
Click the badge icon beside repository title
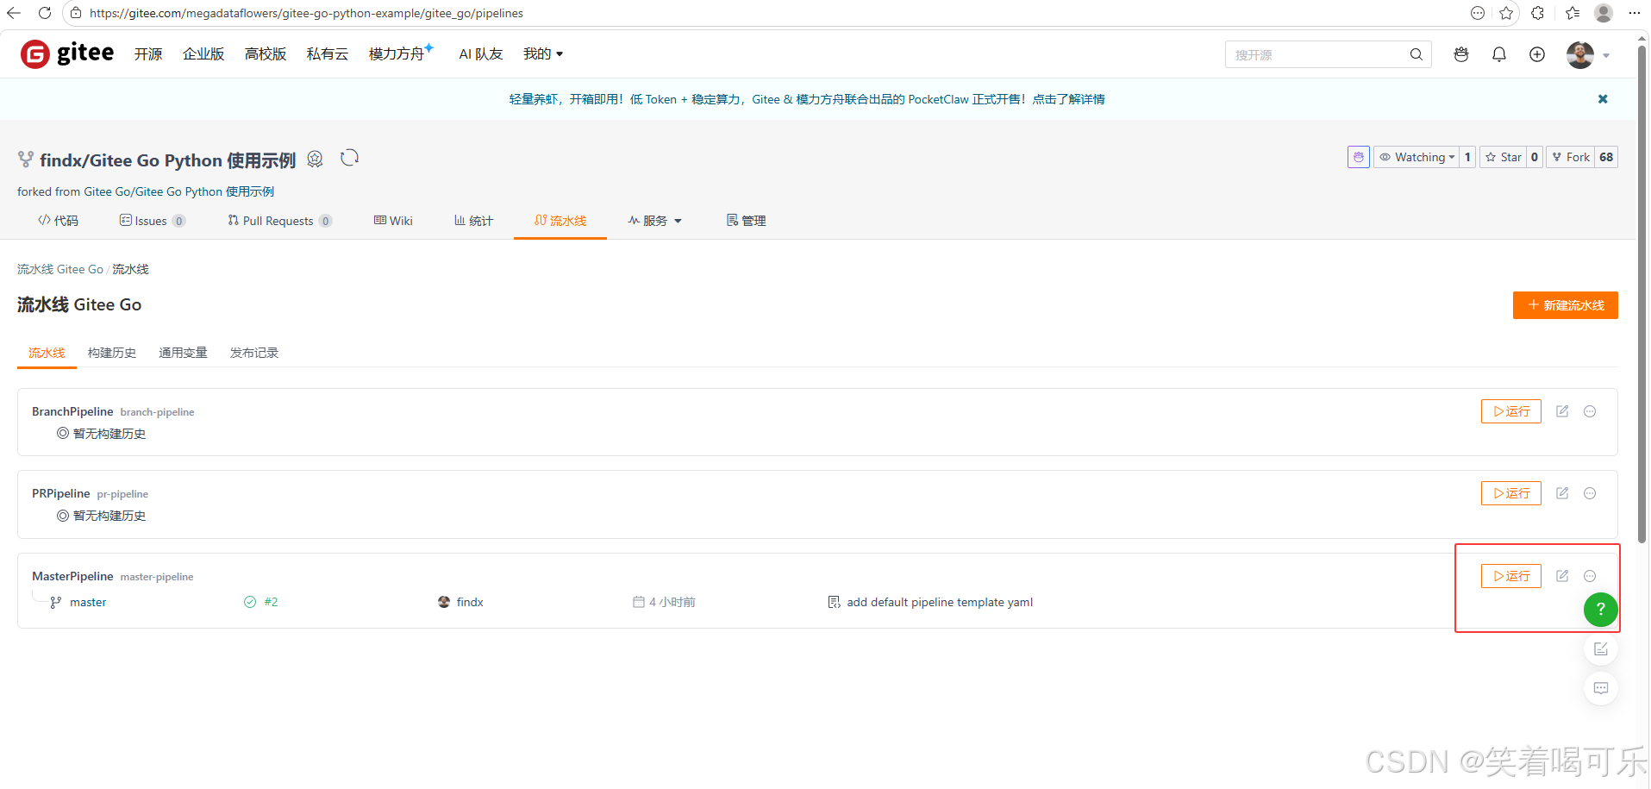click(315, 159)
